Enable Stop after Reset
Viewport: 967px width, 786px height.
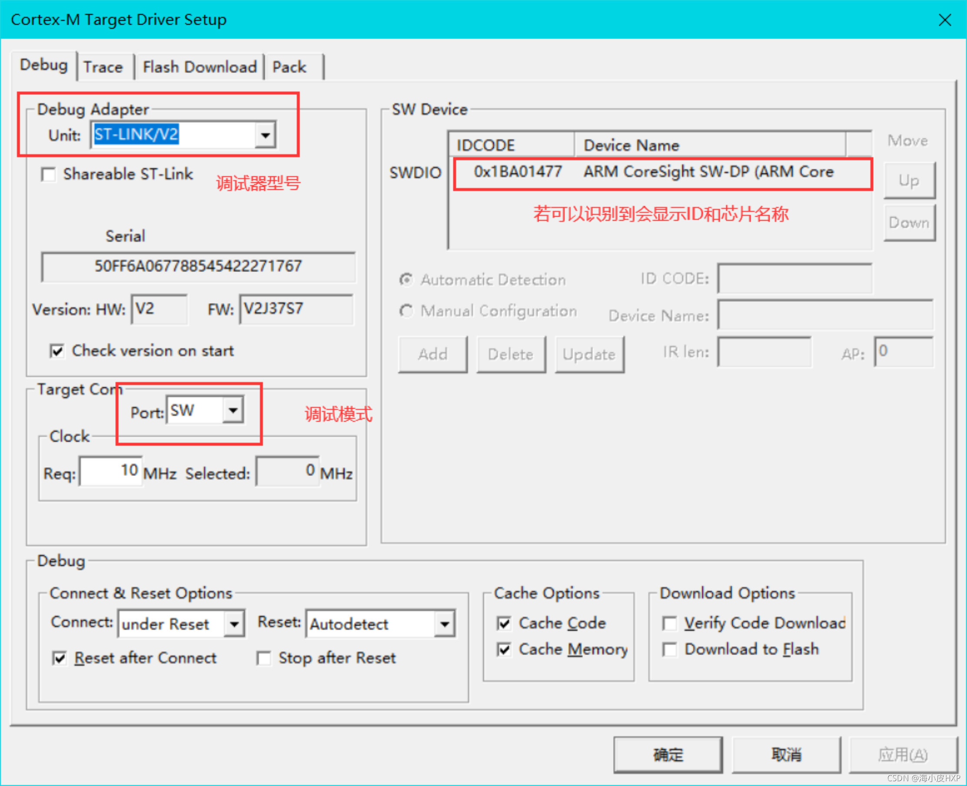[264, 658]
